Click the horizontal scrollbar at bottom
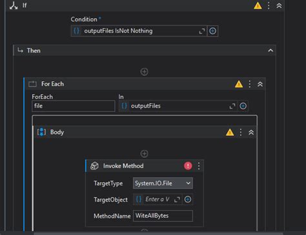306x235 pixels. (x=158, y=234)
